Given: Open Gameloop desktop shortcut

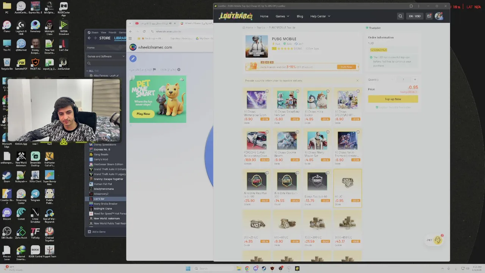Looking at the screenshot, I should (x=35, y=27).
